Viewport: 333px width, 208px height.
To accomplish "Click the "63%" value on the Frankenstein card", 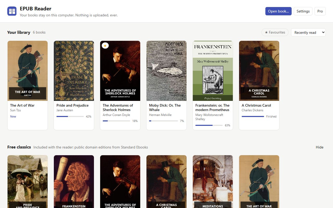I will pyautogui.click(x=227, y=125).
